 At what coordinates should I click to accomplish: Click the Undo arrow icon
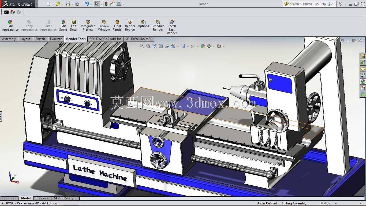point(87,4)
